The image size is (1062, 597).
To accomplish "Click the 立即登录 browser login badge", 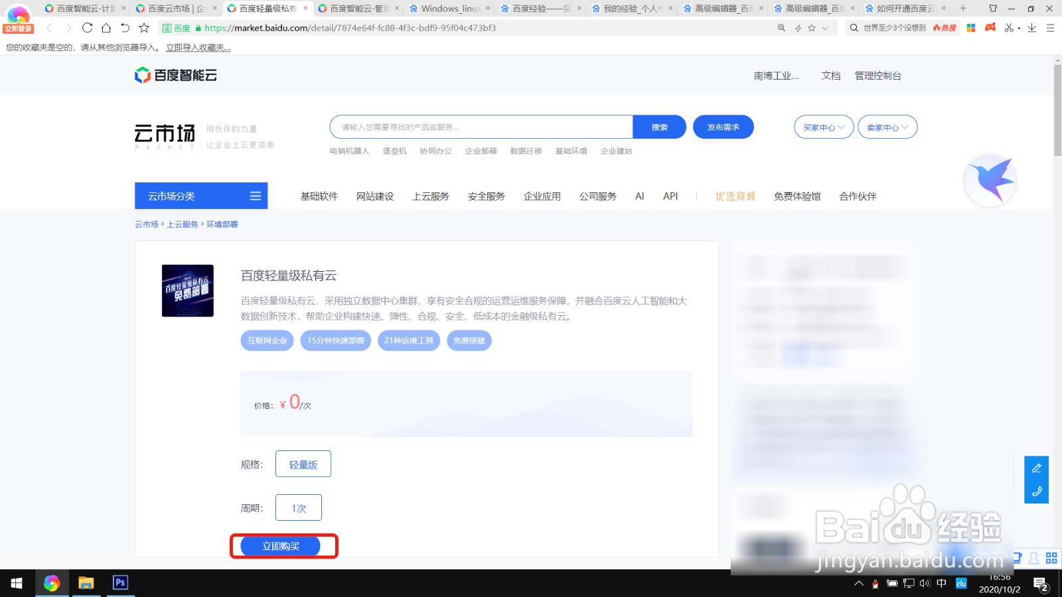I will click(x=18, y=29).
